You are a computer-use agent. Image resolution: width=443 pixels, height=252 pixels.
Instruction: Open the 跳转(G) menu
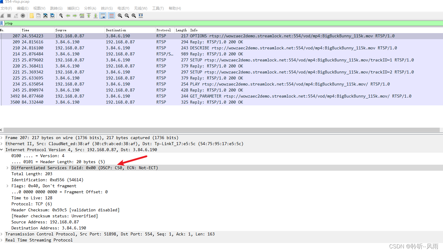click(x=56, y=8)
